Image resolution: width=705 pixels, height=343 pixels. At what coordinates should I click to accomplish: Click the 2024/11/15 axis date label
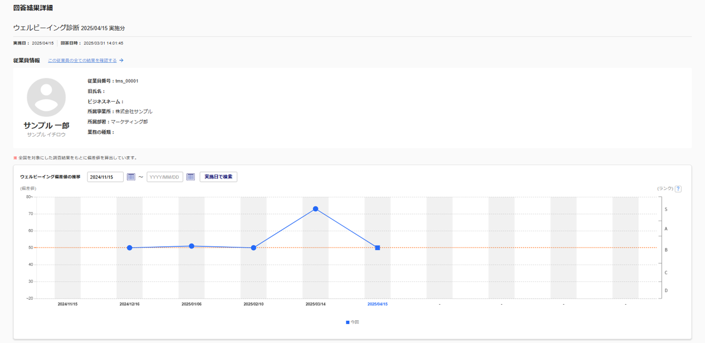tap(67, 304)
